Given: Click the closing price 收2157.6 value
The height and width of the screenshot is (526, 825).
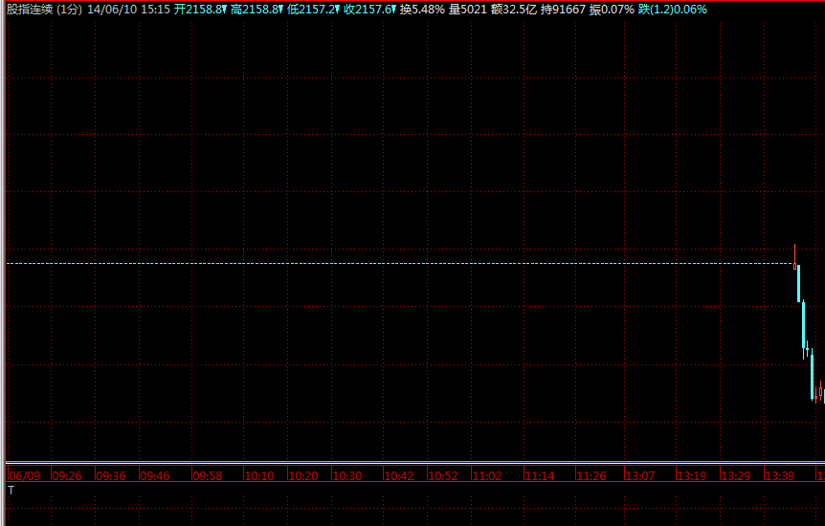Looking at the screenshot, I should coord(369,9).
